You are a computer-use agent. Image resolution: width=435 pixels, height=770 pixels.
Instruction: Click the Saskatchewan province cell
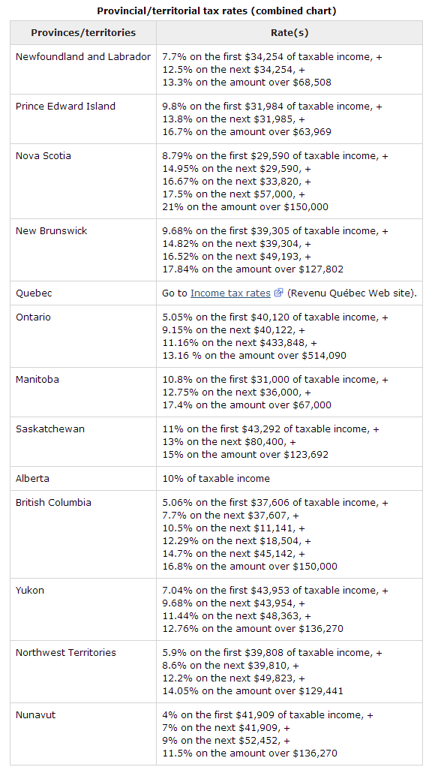click(83, 442)
